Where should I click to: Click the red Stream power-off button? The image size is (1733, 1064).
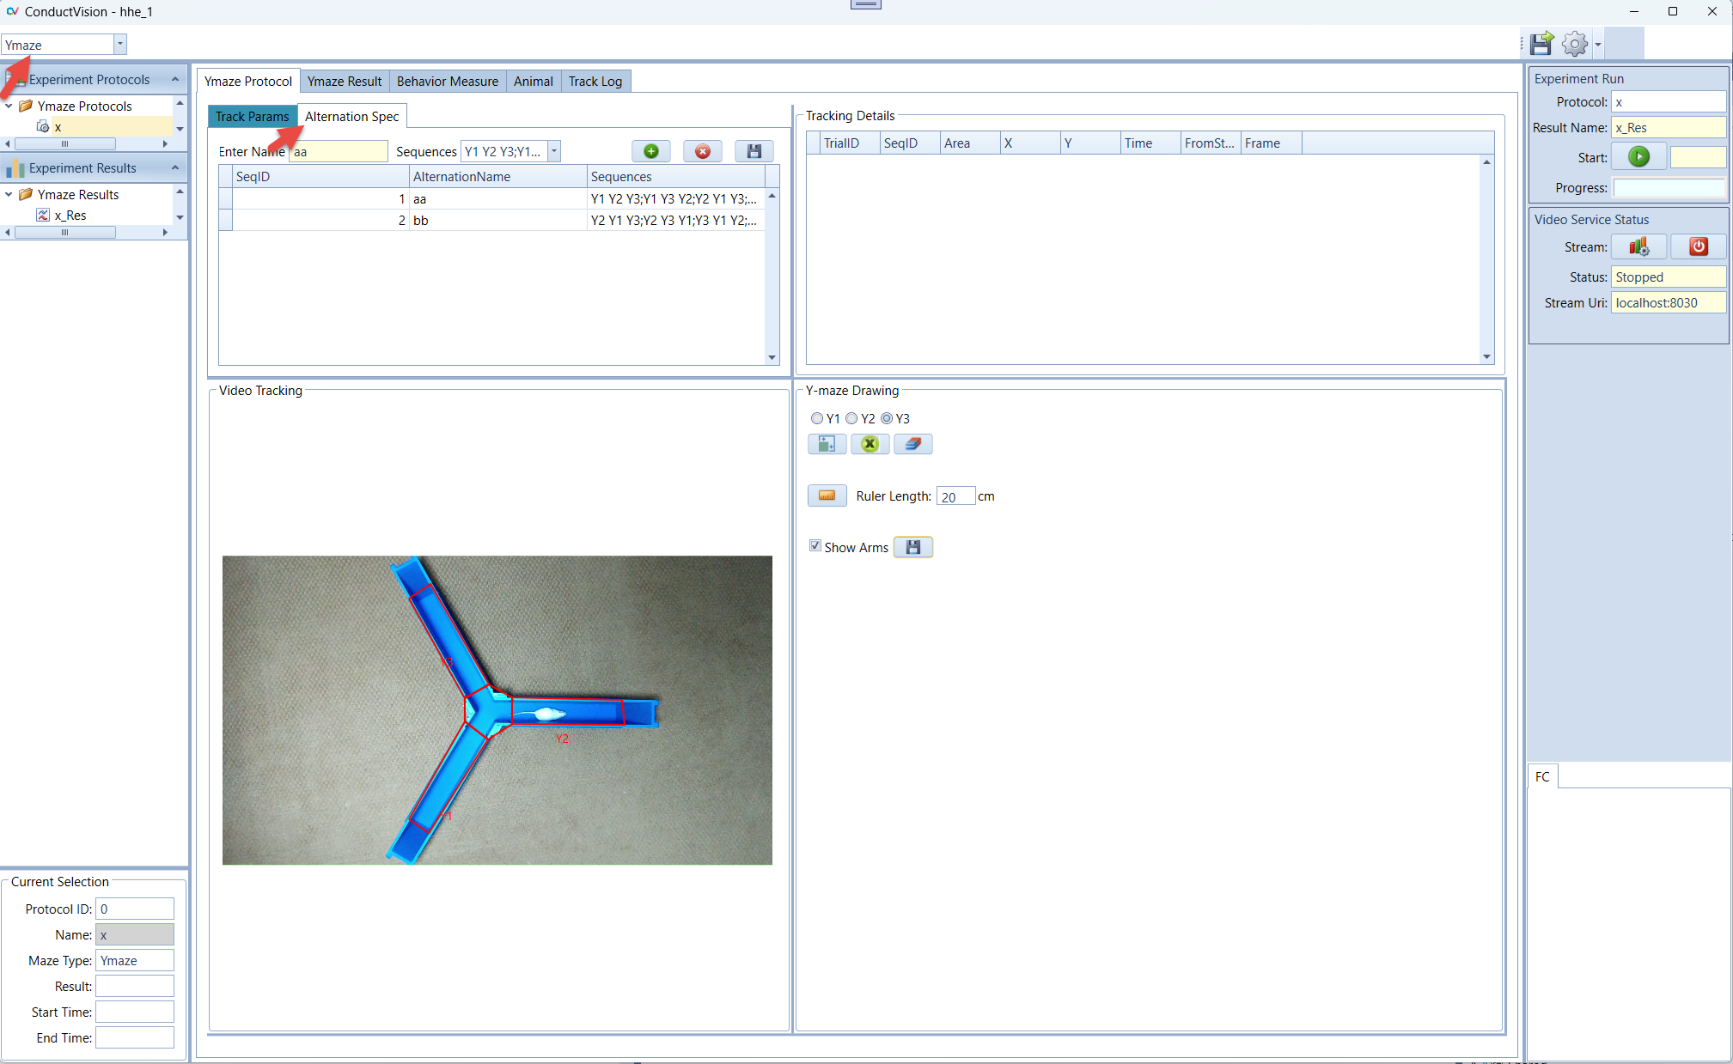(1698, 247)
